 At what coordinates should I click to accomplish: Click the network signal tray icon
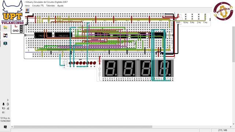tap(8, 108)
